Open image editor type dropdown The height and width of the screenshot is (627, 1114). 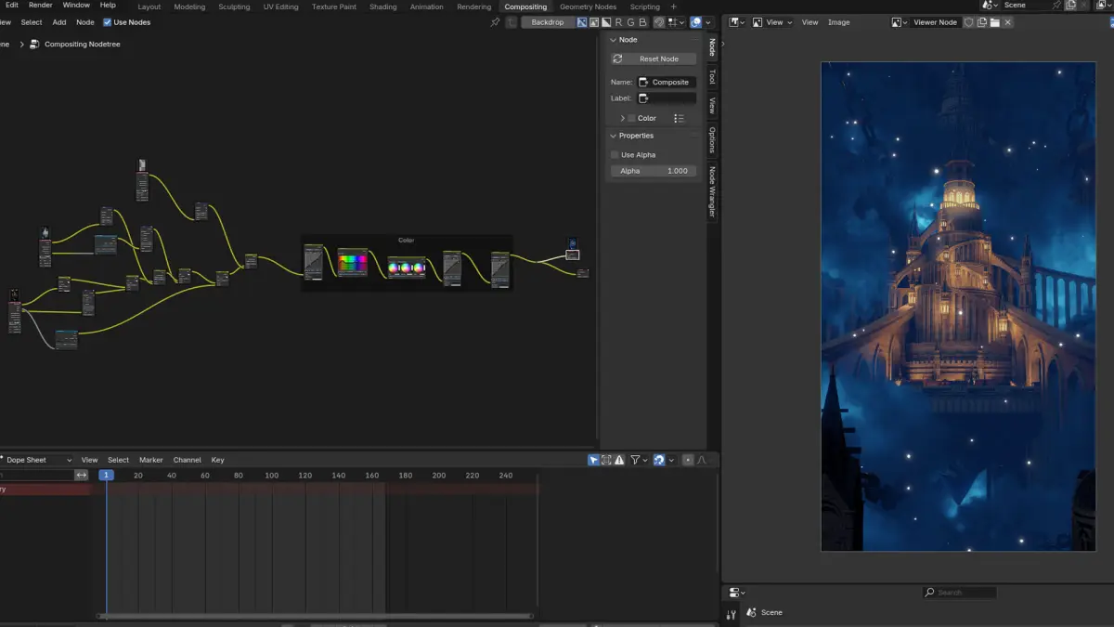point(735,22)
